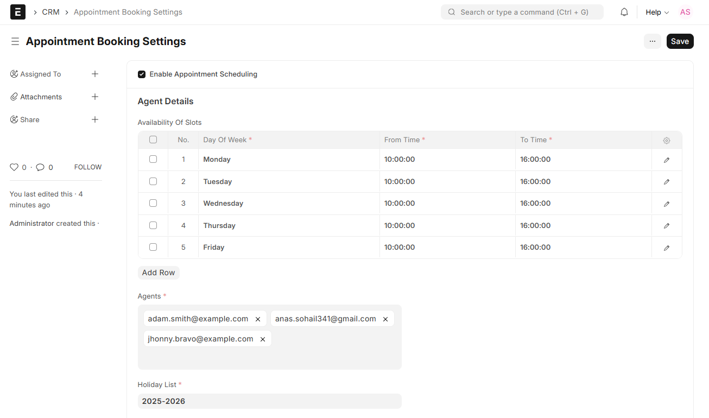Viewport: 709px width, 418px height.
Task: Click the Tuesday day cell
Action: 289,182
